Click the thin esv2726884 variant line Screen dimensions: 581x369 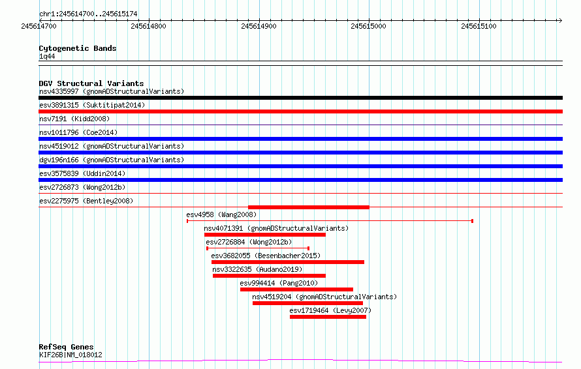point(258,248)
